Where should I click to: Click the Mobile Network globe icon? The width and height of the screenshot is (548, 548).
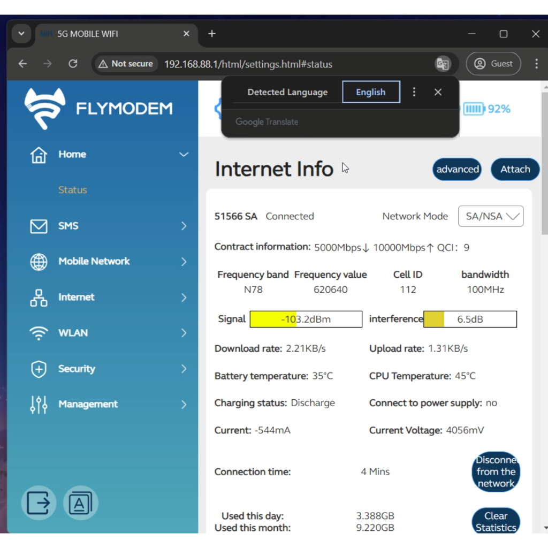coord(39,262)
